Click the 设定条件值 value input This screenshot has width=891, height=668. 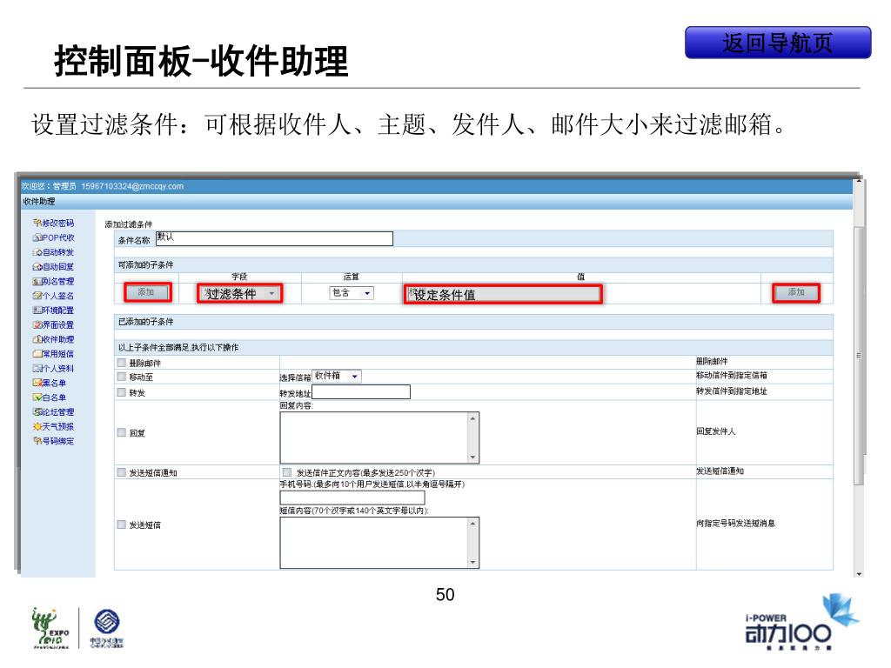[x=503, y=294]
